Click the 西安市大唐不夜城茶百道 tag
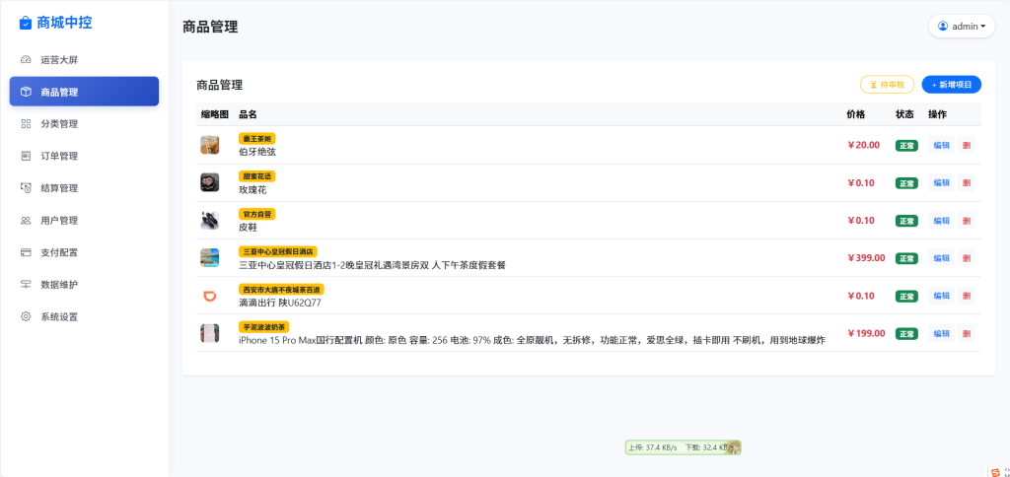The image size is (1010, 477). point(281,289)
